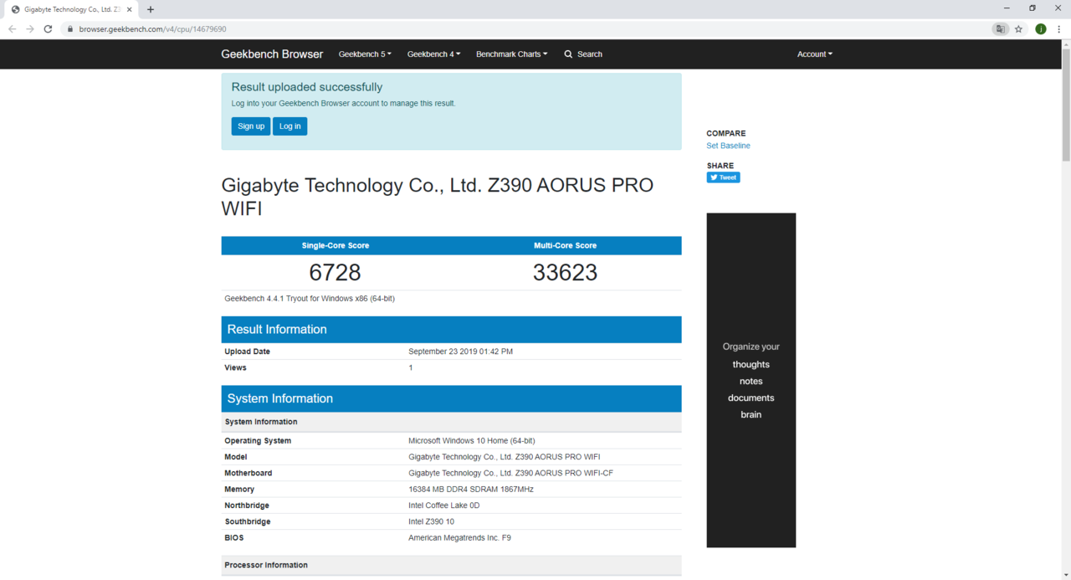Screen dimensions: 1071x580
Task: Expand the Geekbench 5 dropdown
Action: point(365,54)
